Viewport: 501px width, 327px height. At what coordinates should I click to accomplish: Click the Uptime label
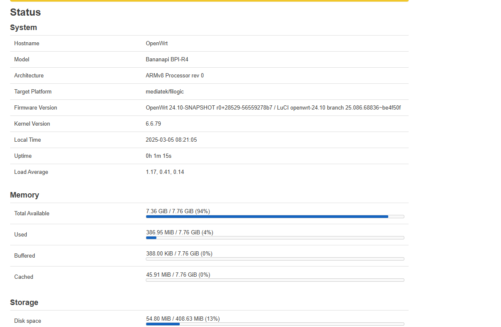pos(23,156)
